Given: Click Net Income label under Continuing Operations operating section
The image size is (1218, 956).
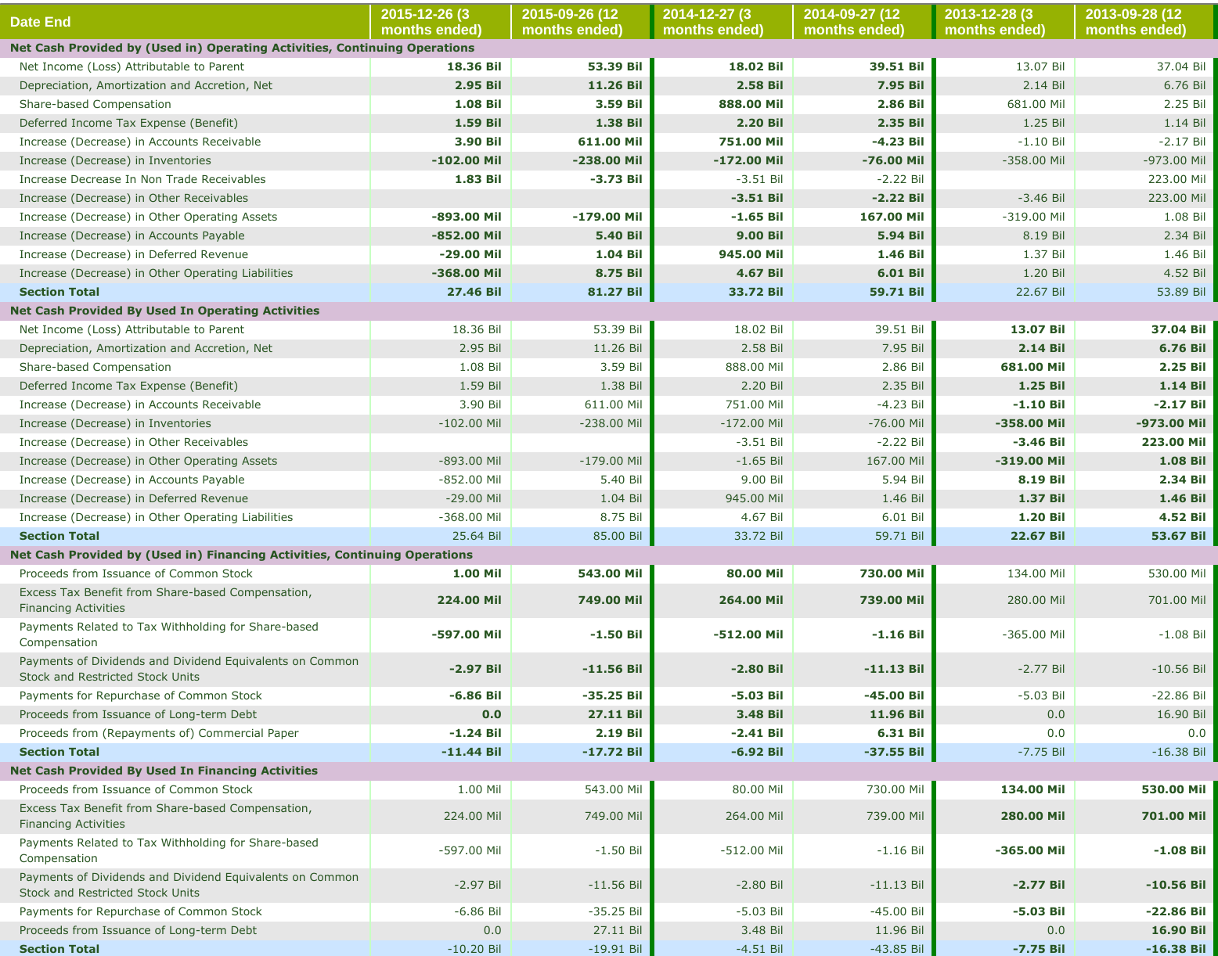Looking at the screenshot, I should (x=132, y=66).
